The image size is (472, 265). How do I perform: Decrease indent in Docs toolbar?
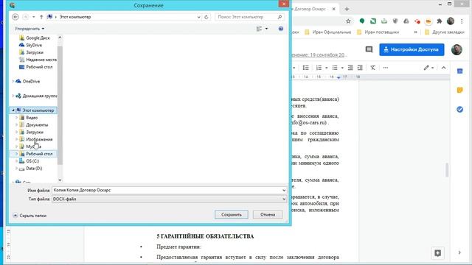click(350, 68)
